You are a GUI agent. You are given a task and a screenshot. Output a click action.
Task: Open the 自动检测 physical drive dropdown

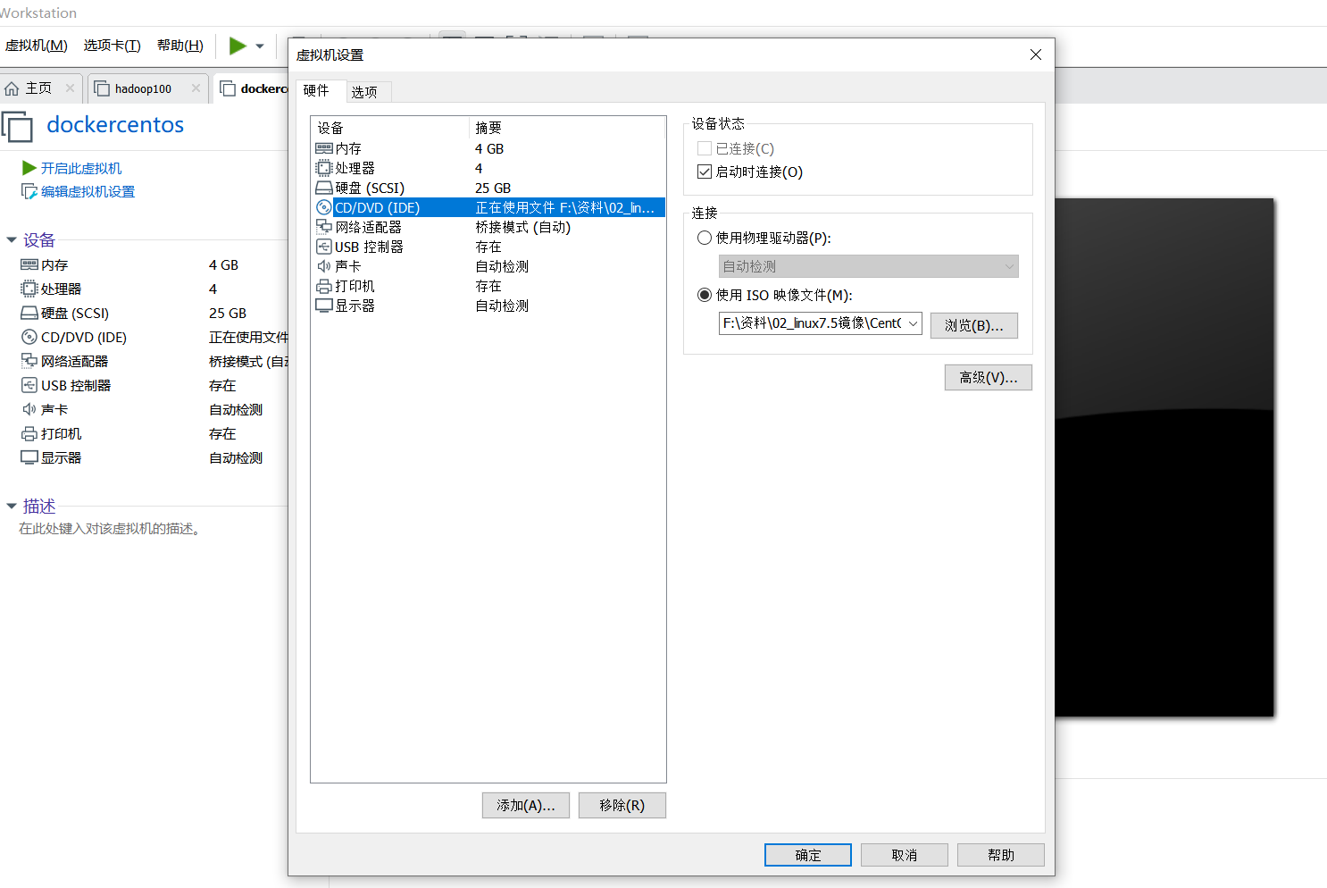point(869,266)
